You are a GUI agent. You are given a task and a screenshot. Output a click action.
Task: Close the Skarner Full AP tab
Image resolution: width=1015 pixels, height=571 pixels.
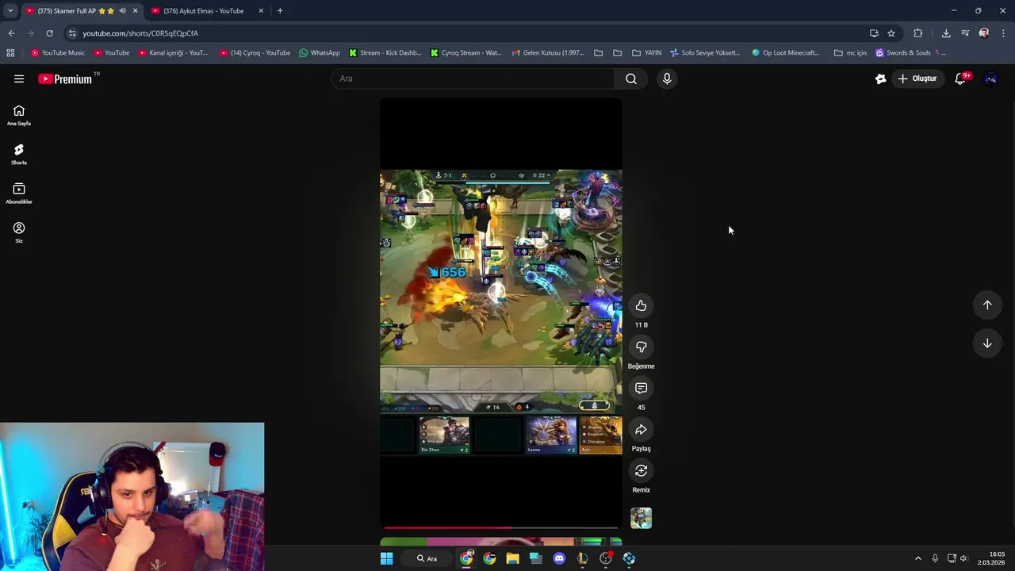tap(135, 11)
